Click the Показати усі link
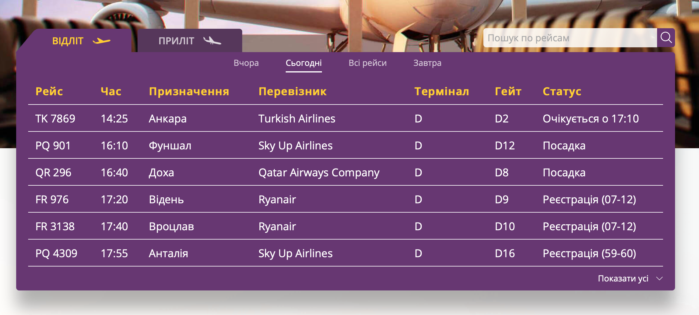Image resolution: width=699 pixels, height=315 pixels. point(623,278)
